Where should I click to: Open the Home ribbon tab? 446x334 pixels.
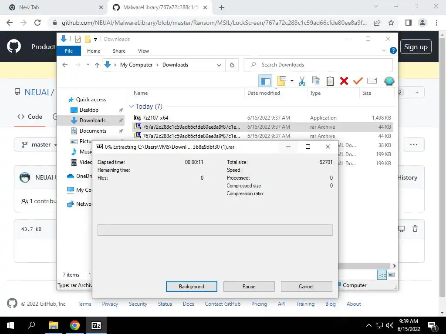(x=94, y=51)
